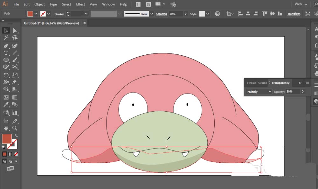Expand opacity slider arrow in control bar

[186, 14]
